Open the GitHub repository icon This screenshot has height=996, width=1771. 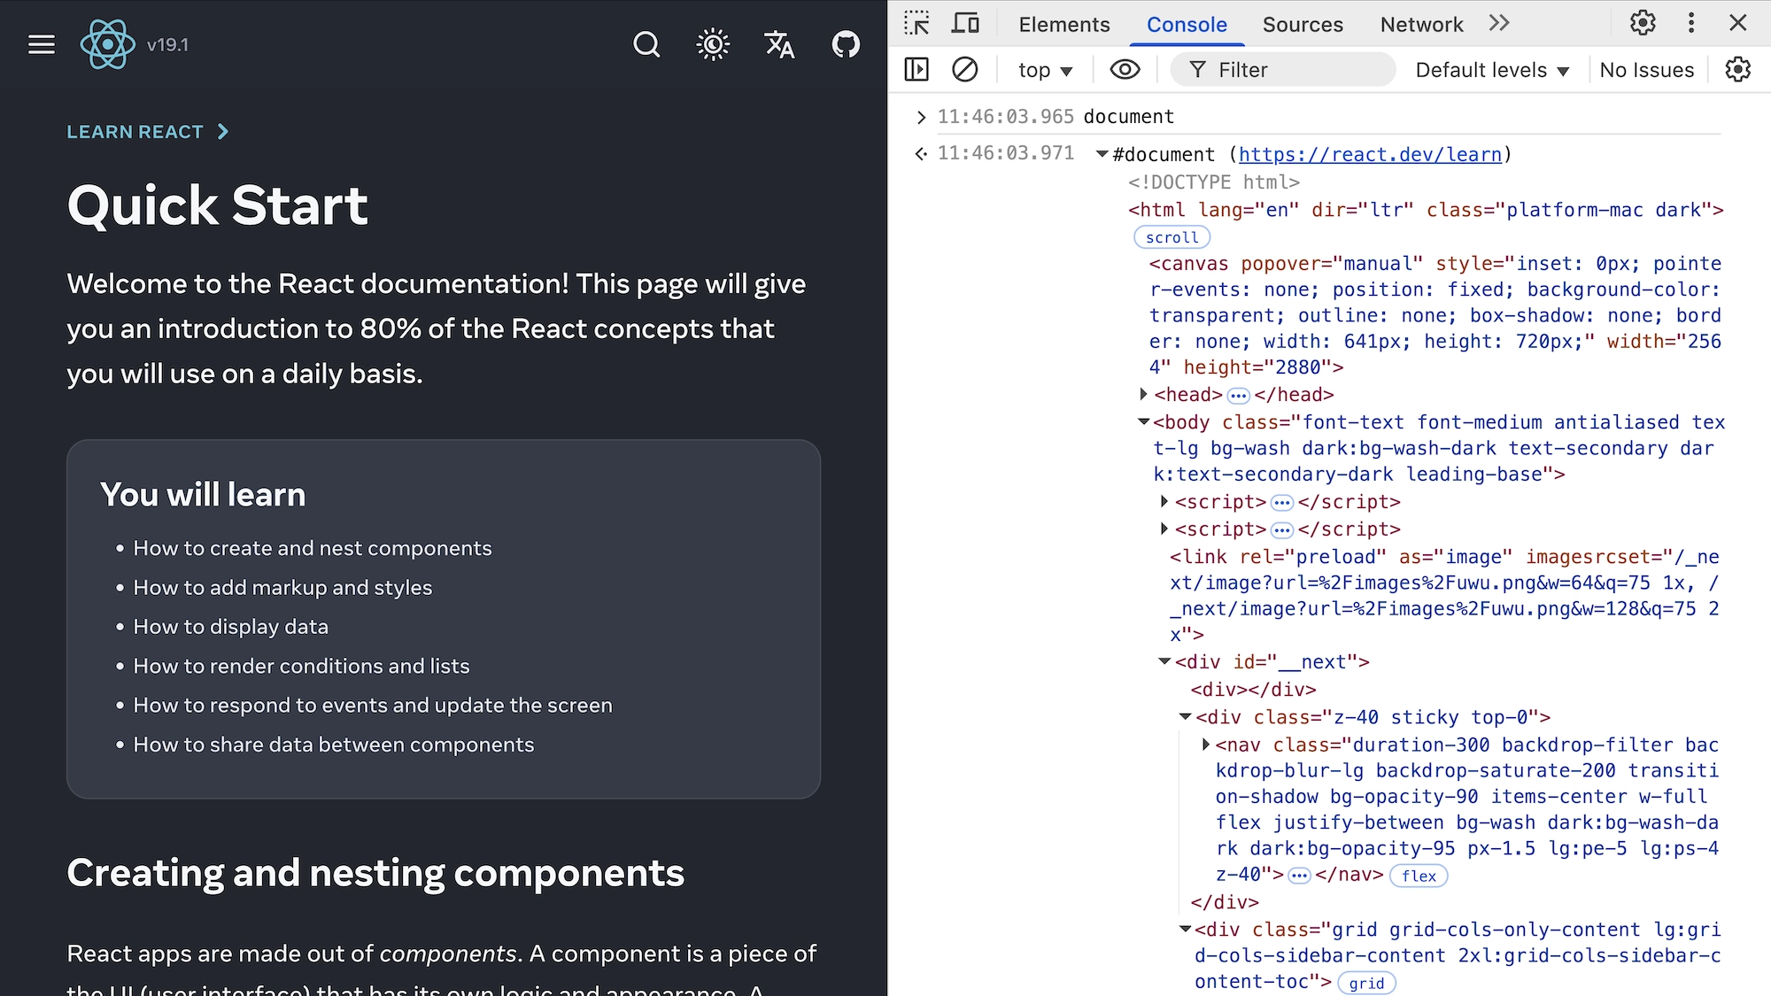point(846,44)
